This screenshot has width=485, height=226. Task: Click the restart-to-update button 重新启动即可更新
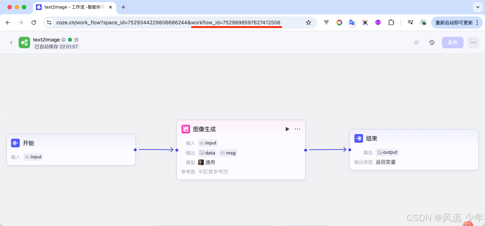click(456, 23)
